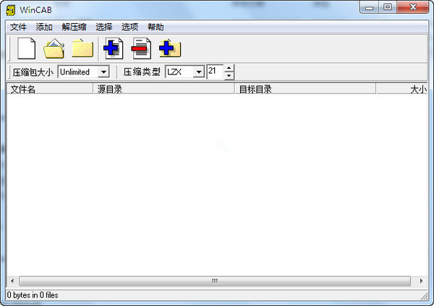The width and height of the screenshot is (434, 306).
Task: Minimize the WinCAB window
Action: (369, 7)
